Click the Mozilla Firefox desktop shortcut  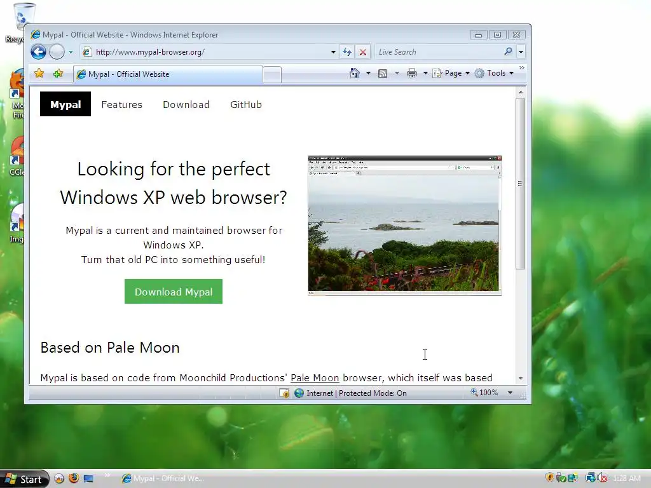coord(17,95)
